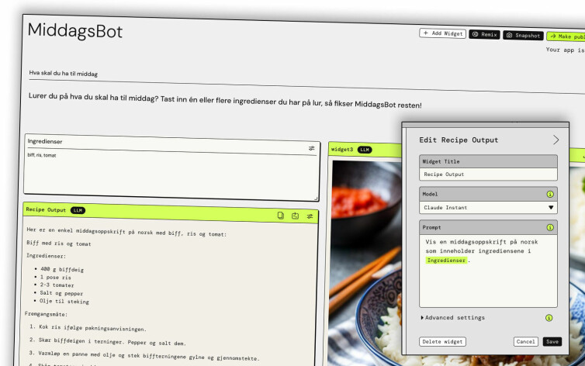The image size is (585, 366).
Task: Click the 'Lurer du på hva' description paragraph
Action: click(225, 101)
